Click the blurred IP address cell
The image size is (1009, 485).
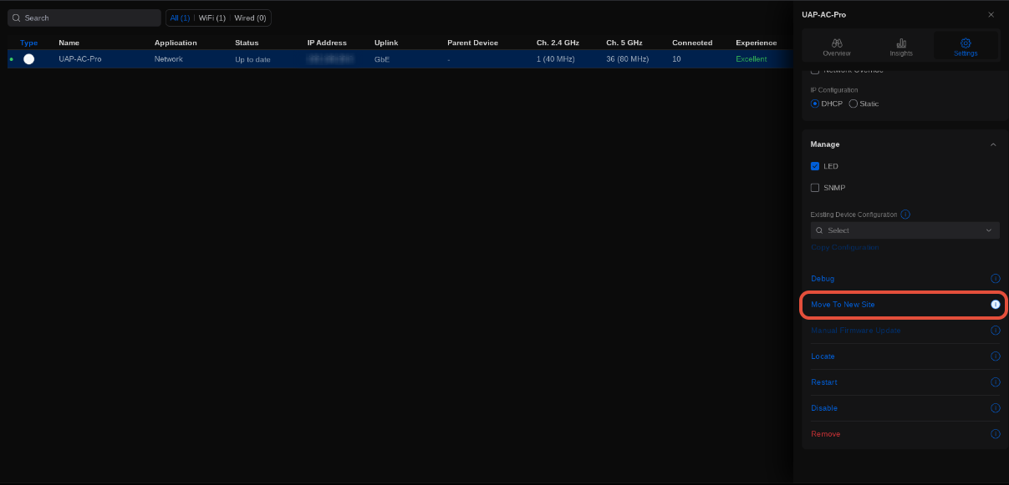(330, 59)
